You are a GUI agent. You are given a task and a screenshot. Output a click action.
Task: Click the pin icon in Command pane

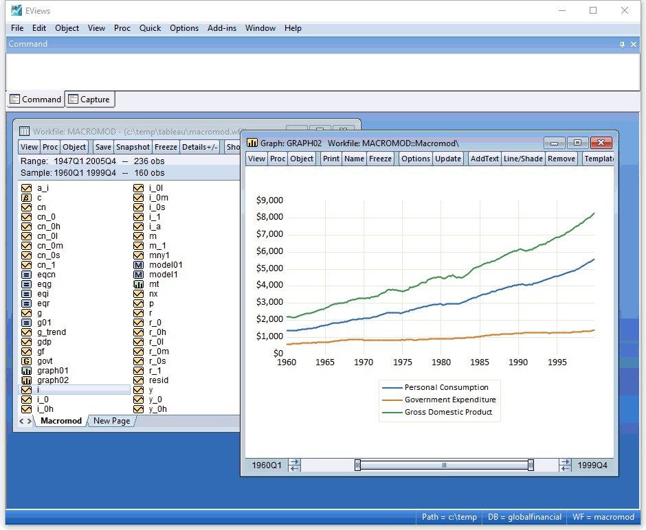pyautogui.click(x=623, y=44)
